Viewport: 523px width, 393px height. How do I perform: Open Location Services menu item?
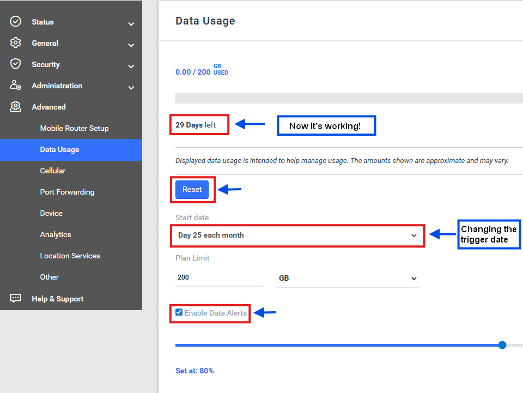[70, 256]
